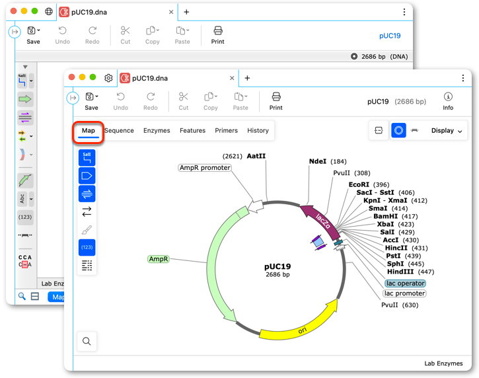Click the CCA icon in back sidebar

[x=25, y=261]
